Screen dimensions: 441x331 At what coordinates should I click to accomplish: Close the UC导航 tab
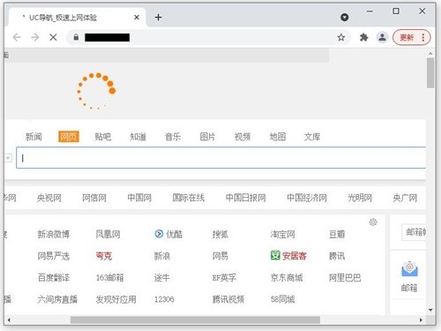pyautogui.click(x=137, y=18)
